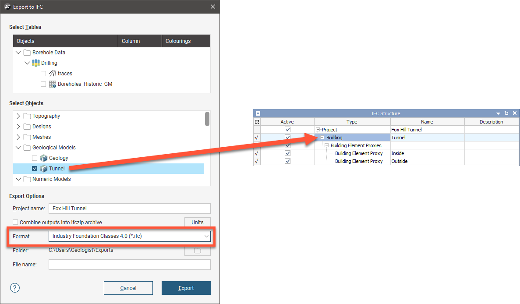Pin the IFC Structure panel
The width and height of the screenshot is (520, 304).
pyautogui.click(x=506, y=113)
